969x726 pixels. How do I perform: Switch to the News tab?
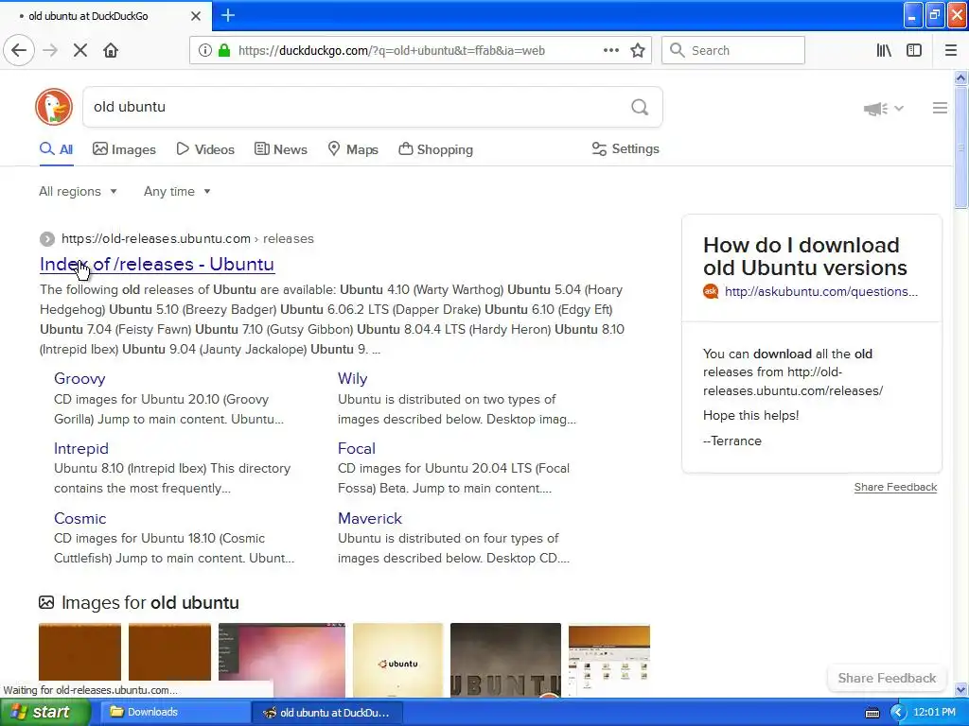pyautogui.click(x=281, y=149)
